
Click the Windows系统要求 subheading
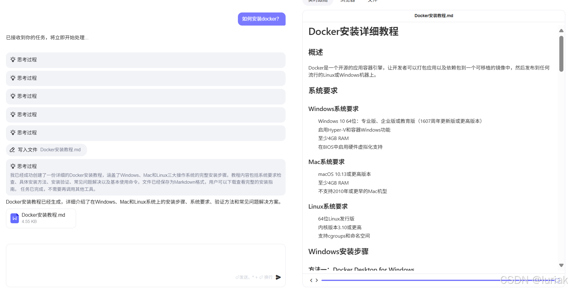pos(333,109)
